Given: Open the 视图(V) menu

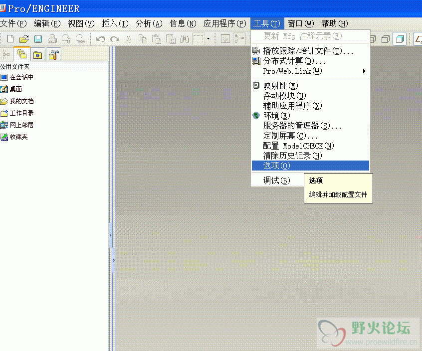Looking at the screenshot, I should [x=81, y=23].
